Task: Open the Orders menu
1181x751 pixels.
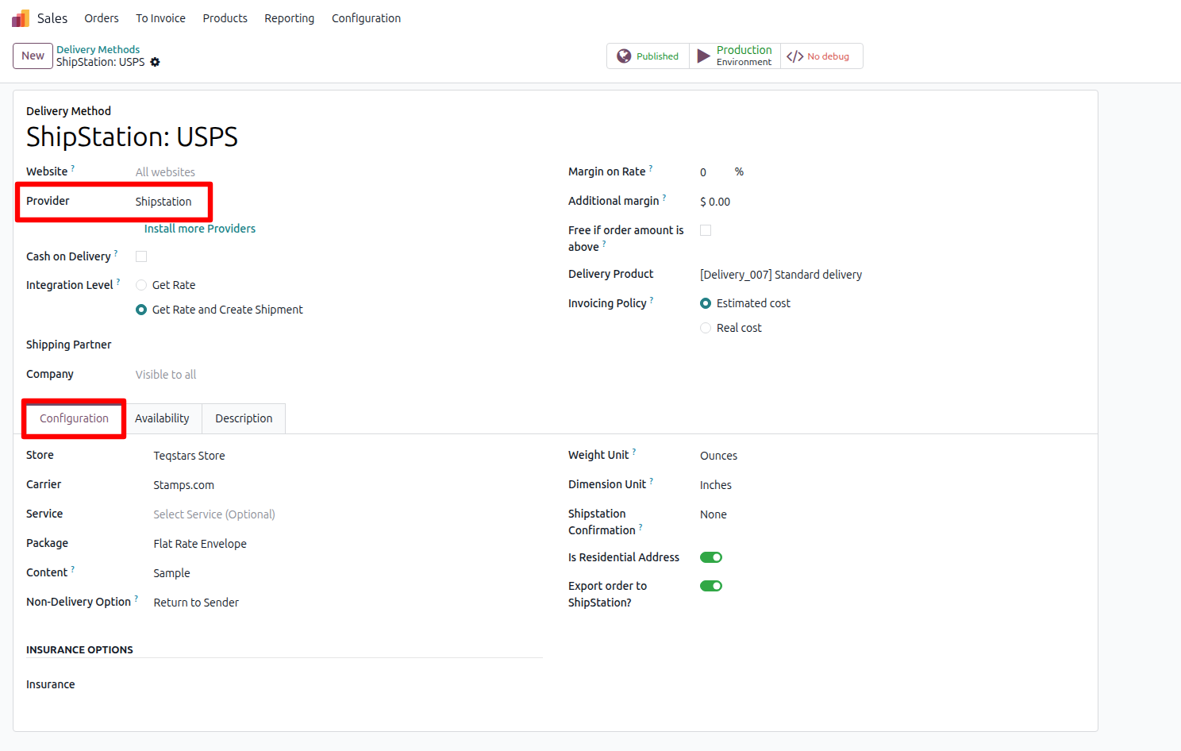Action: [102, 18]
